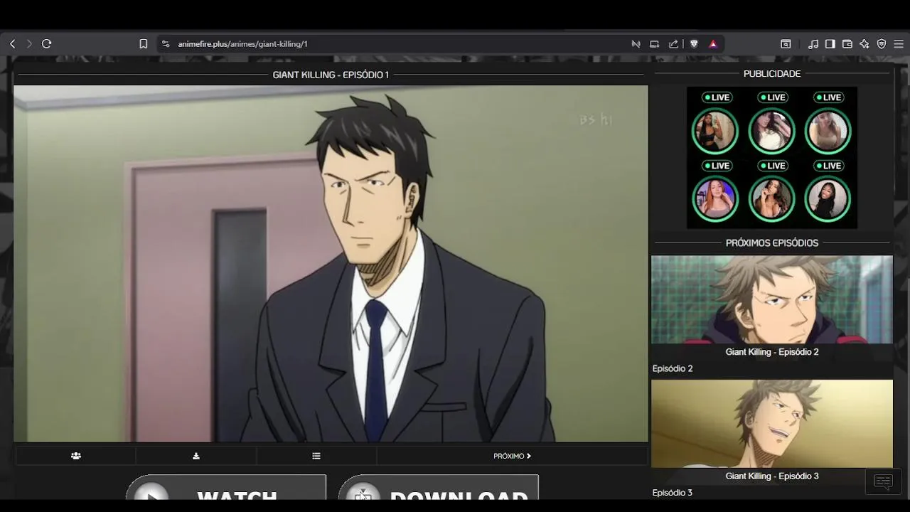910x512 pixels.
Task: Go forward using the browser forward arrow
Action: coord(29,44)
